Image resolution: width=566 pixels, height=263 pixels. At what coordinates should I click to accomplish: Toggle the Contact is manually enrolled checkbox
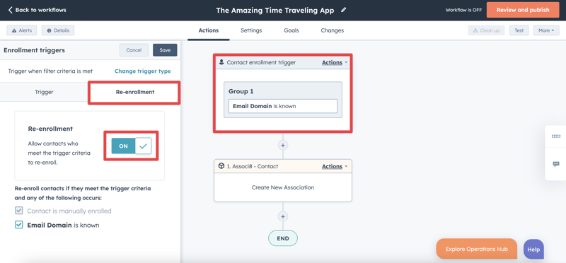19,211
